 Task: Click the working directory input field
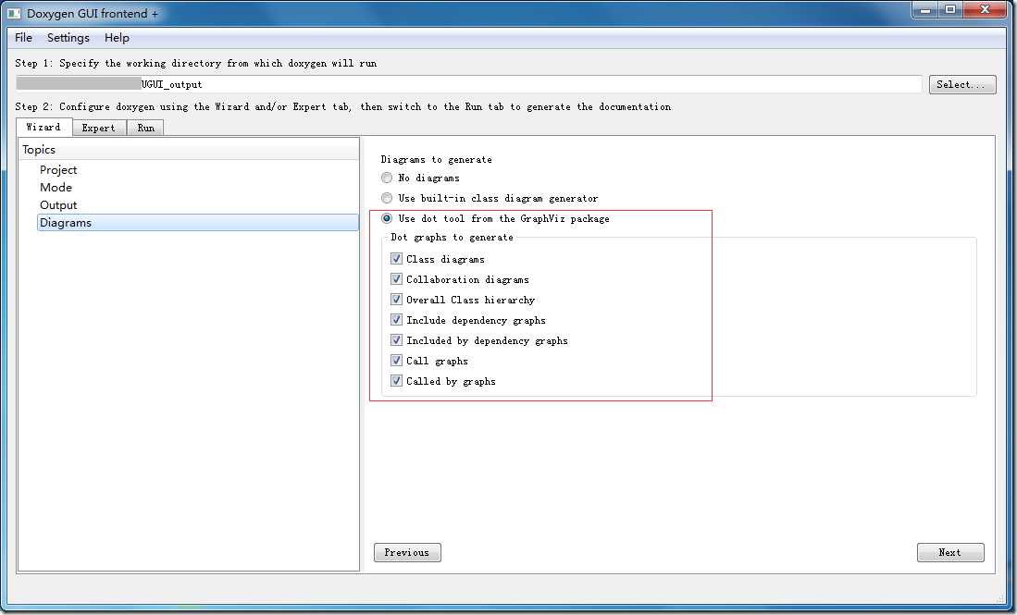[x=468, y=84]
